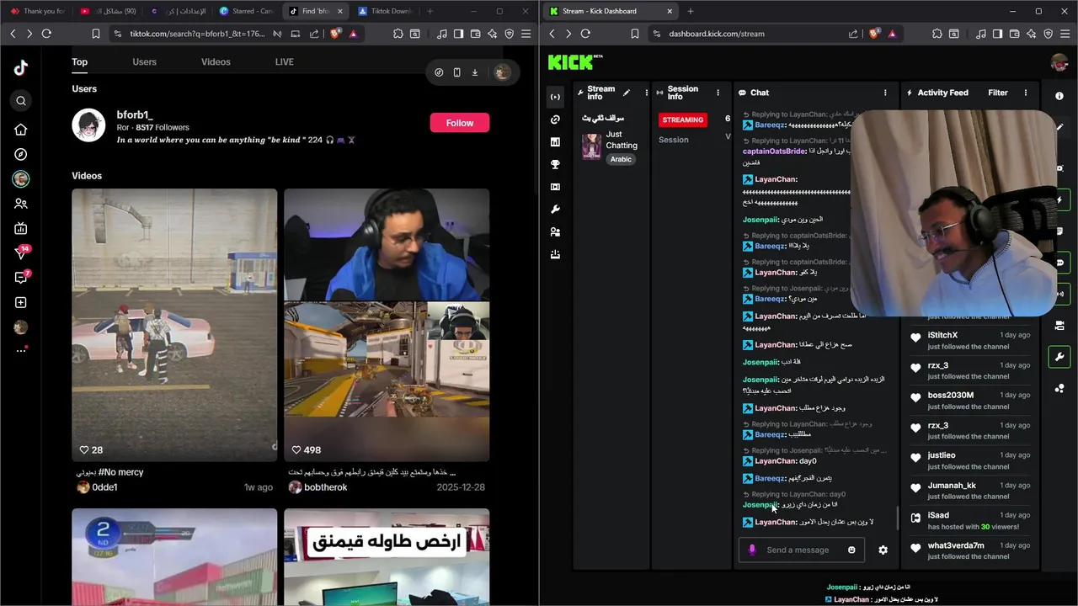Click the Arabic language tag in Stream info
Viewport: 1078px width, 606px height.
pyautogui.click(x=621, y=159)
